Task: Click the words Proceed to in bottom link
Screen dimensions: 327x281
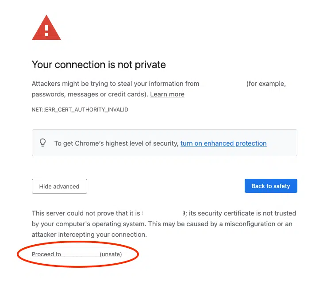Action: tap(46, 254)
